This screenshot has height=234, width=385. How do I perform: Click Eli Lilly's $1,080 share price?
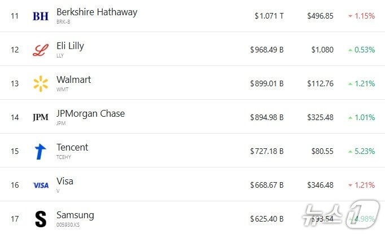323,50
